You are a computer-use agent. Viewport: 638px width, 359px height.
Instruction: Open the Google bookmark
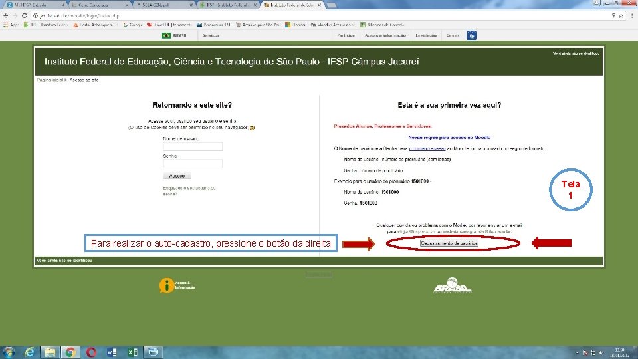(x=133, y=25)
